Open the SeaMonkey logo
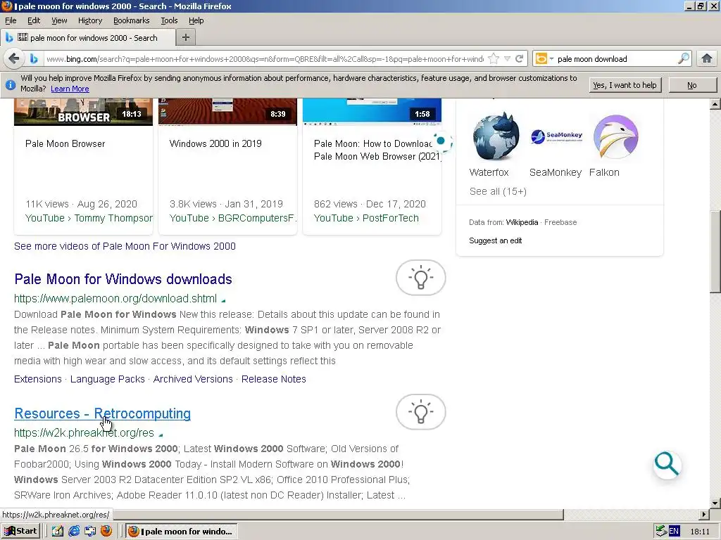The width and height of the screenshot is (721, 540). click(x=556, y=136)
